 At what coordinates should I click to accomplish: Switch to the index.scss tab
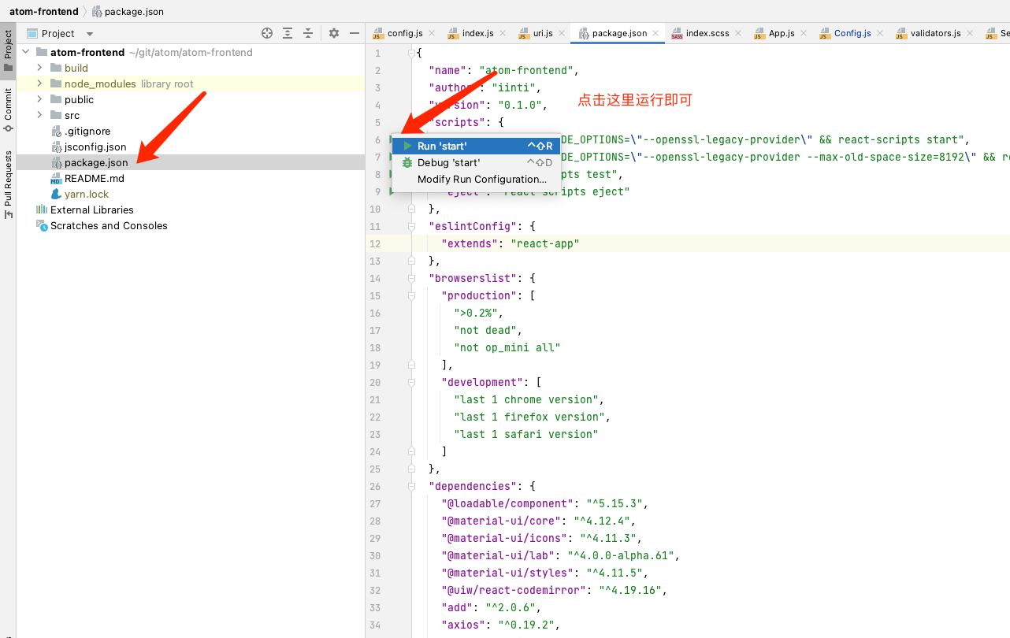[707, 33]
